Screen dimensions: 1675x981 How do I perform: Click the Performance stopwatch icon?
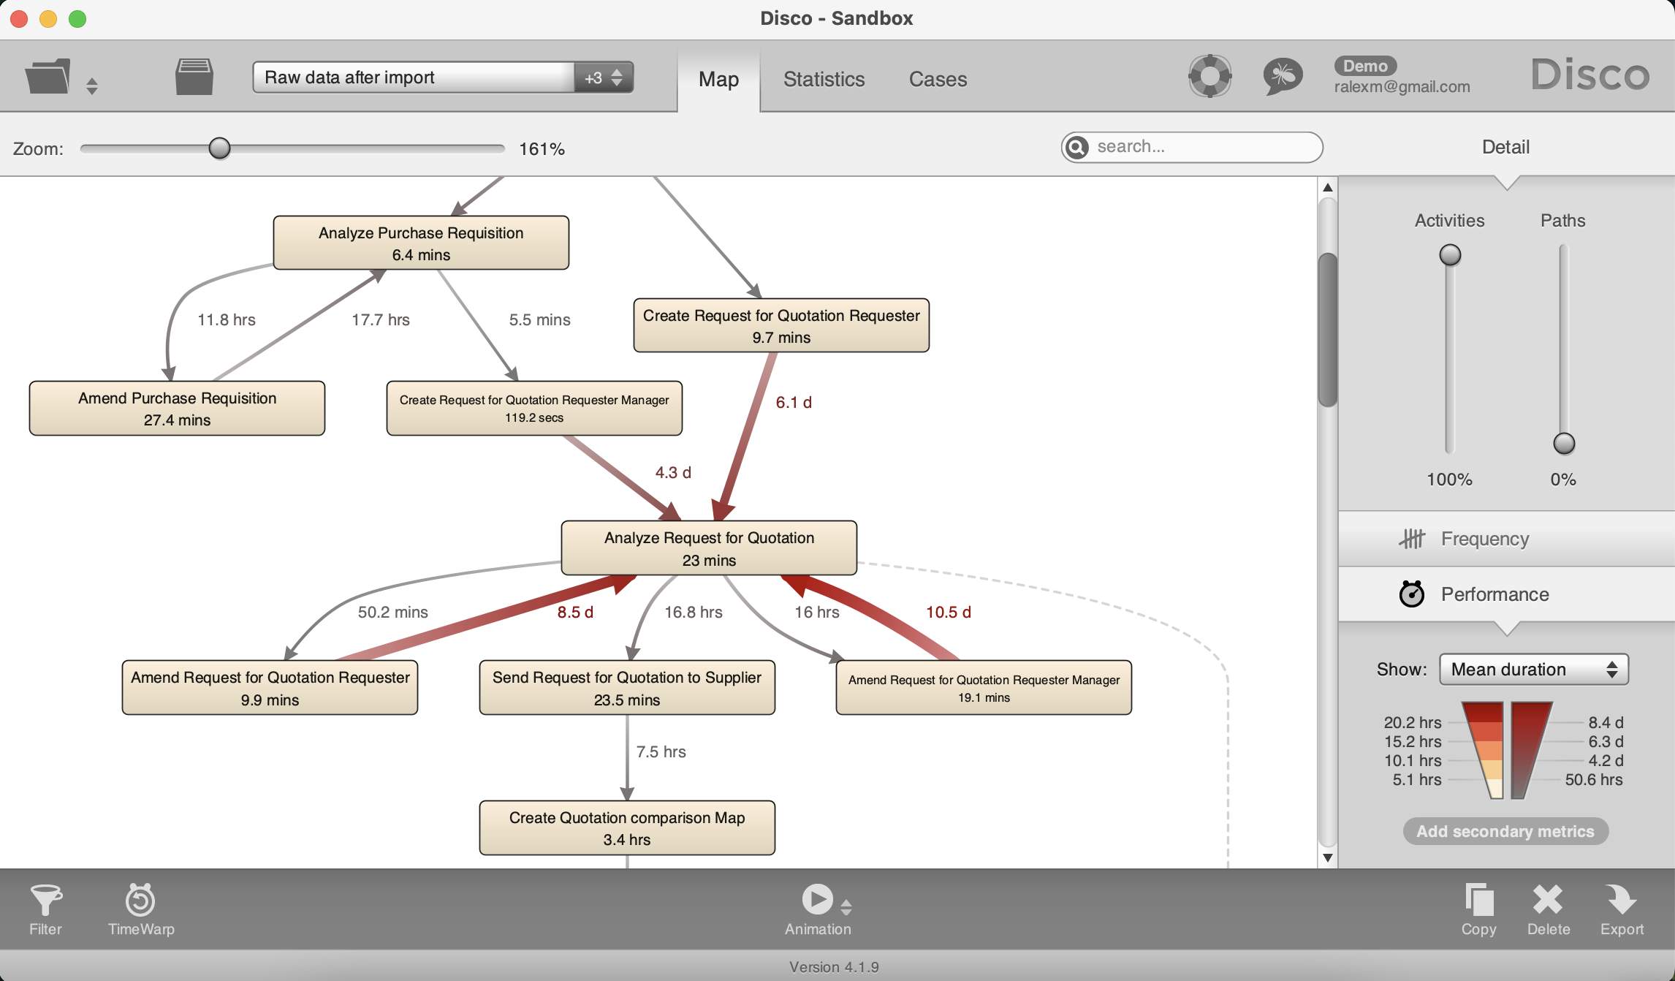[1411, 594]
